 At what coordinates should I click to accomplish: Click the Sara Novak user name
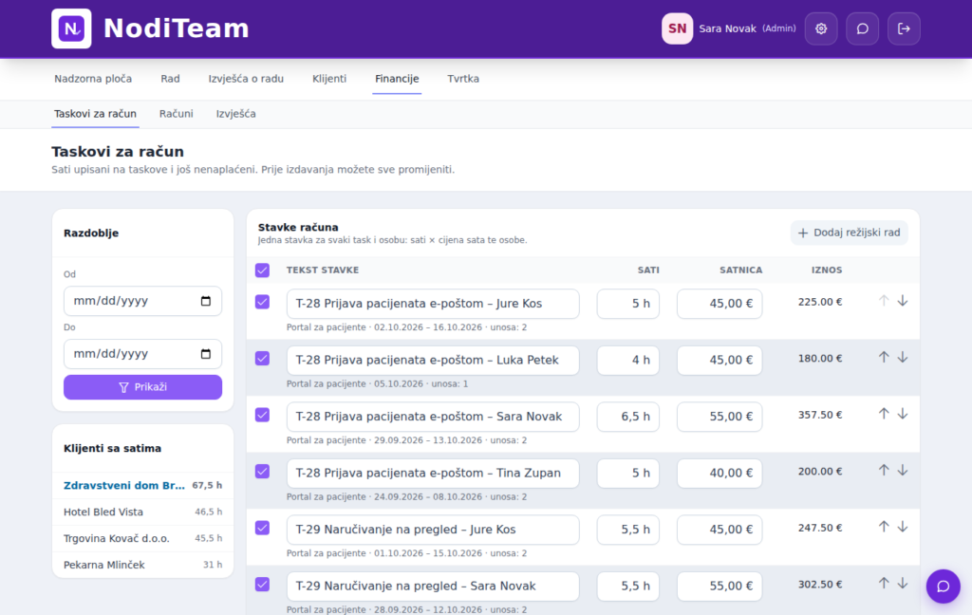click(x=727, y=28)
